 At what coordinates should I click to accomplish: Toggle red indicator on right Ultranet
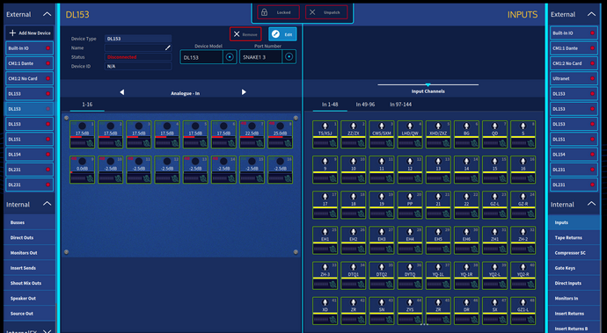592,78
